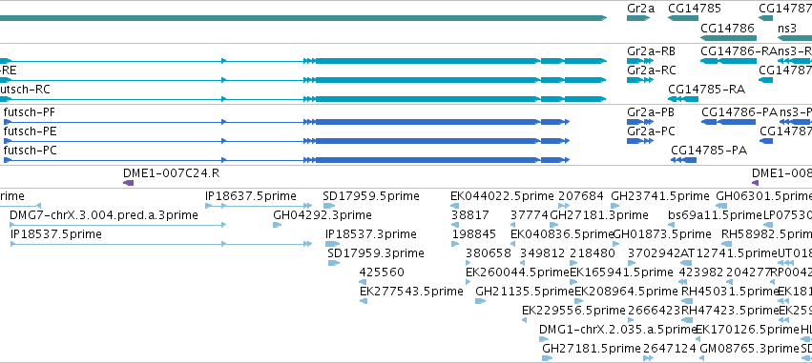Select the CG14786 gene glyph
Screen dimensions: 812x363
729,38
